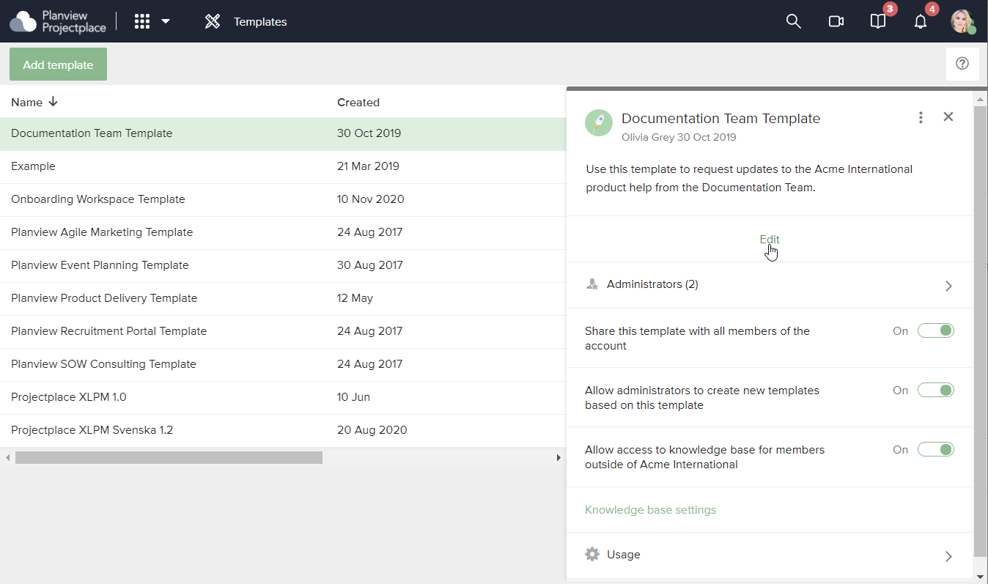Select Planview Recruitment Portal Template
The width and height of the screenshot is (988, 584).
pyautogui.click(x=283, y=331)
